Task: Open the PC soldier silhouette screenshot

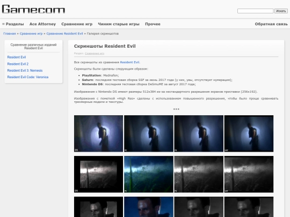Action: tap(149, 133)
